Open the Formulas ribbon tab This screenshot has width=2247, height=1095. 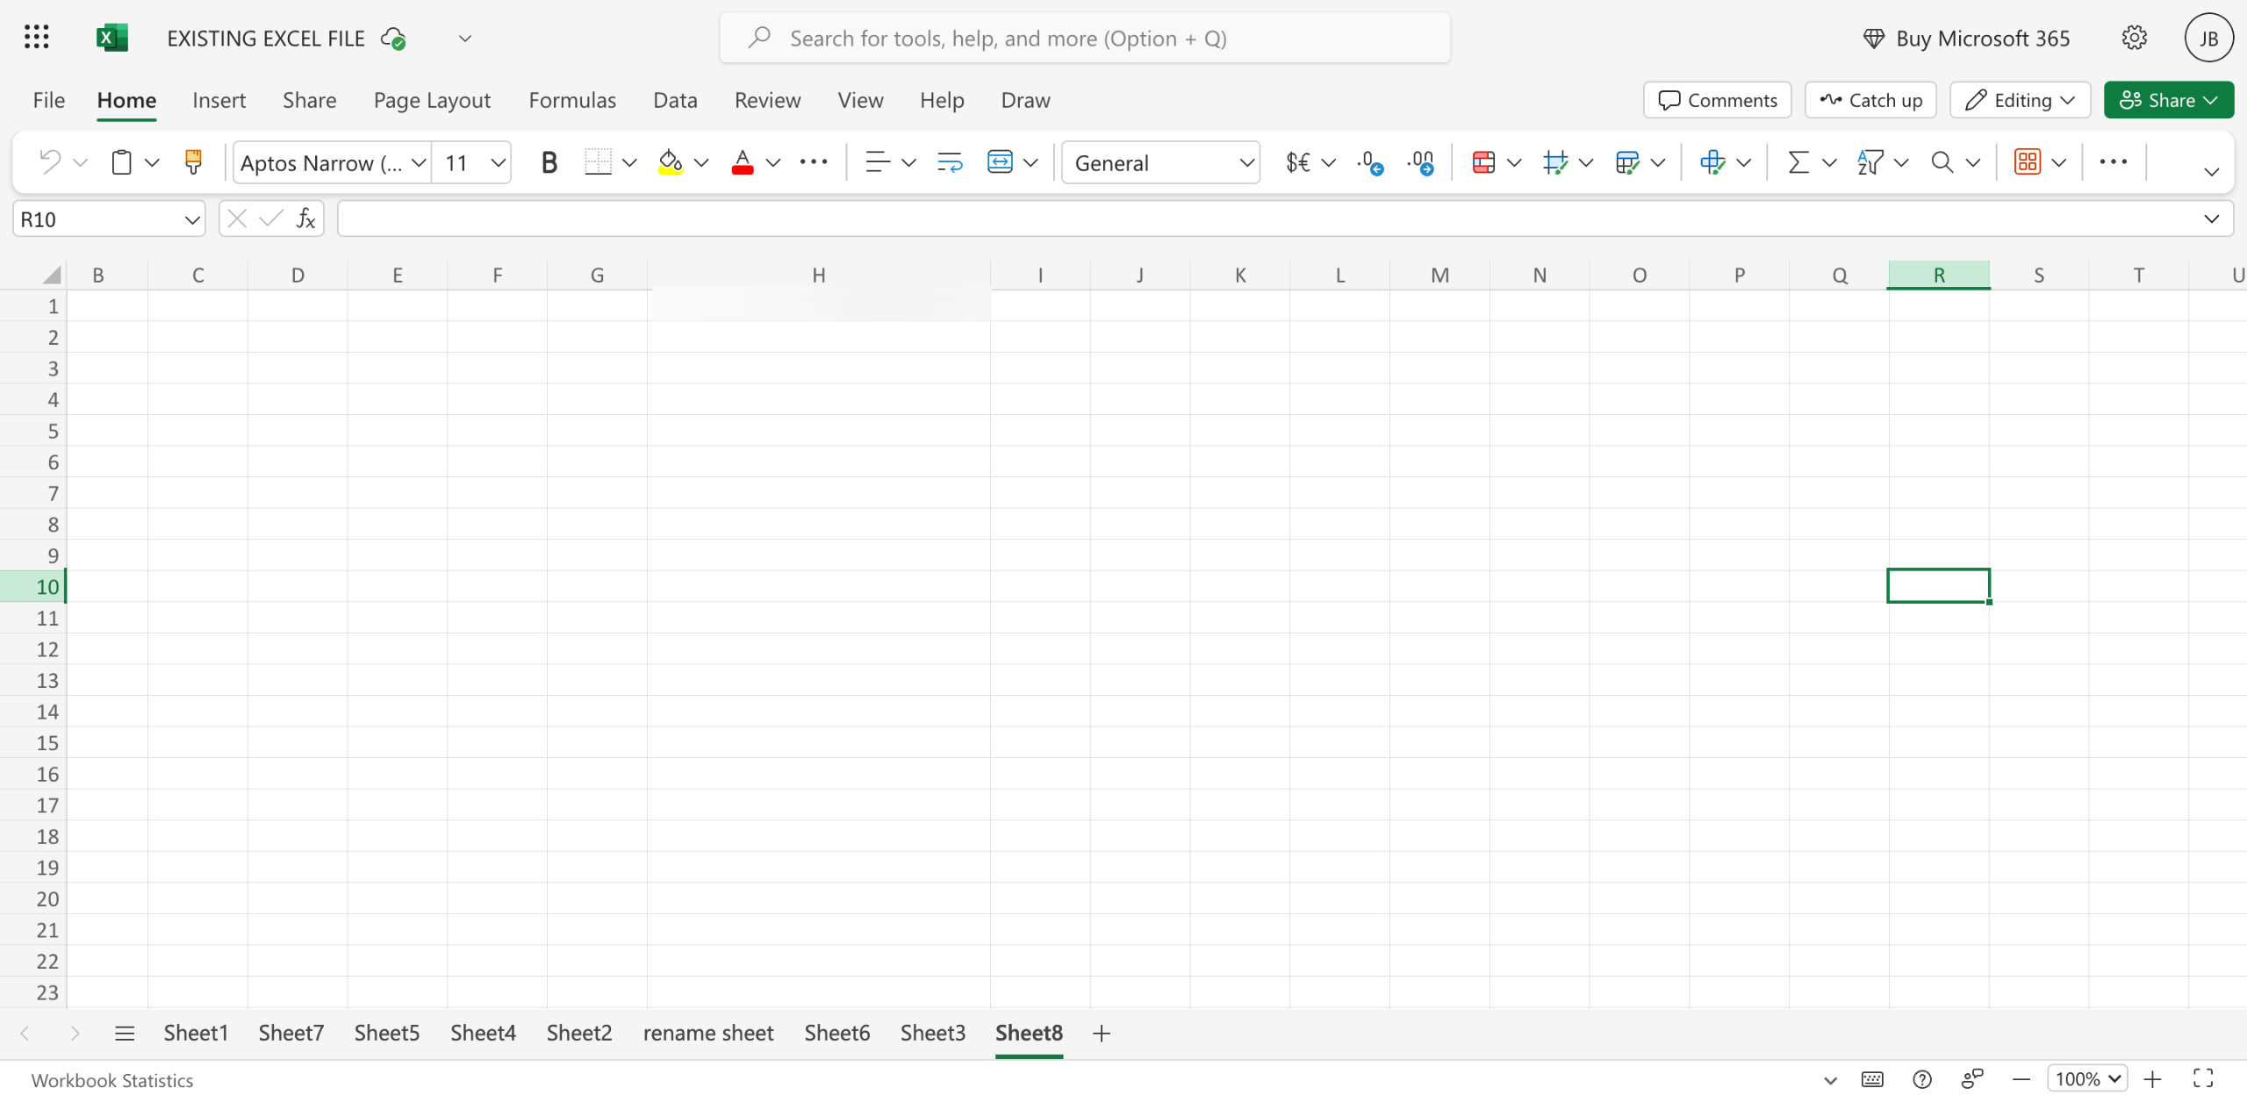(572, 100)
